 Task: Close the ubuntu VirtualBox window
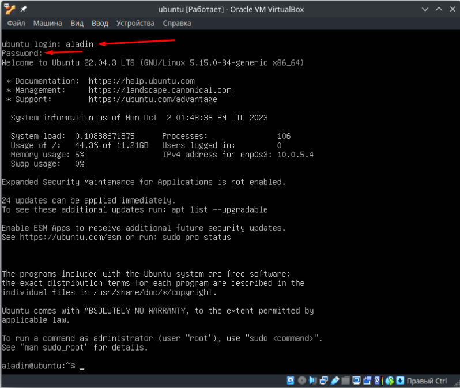[453, 9]
